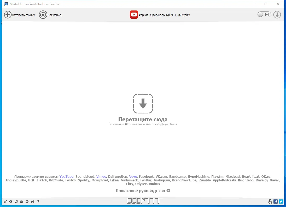Click the 'Spotify' service name
The image size is (286, 207).
click(x=84, y=180)
